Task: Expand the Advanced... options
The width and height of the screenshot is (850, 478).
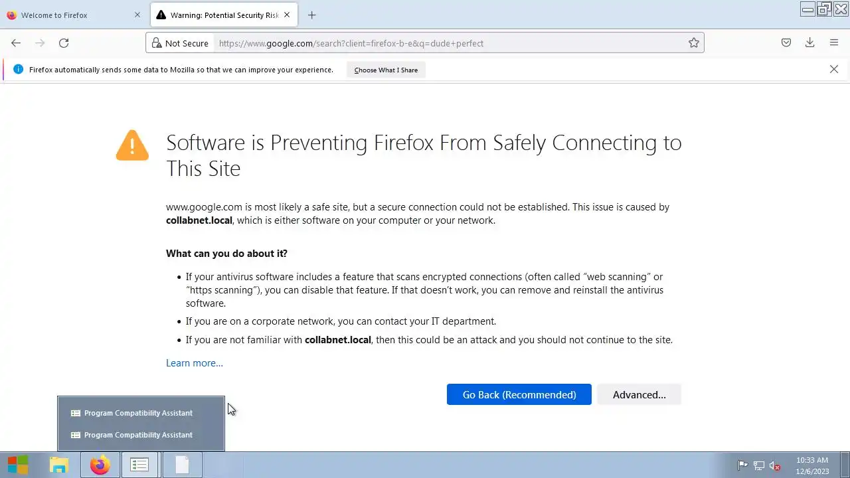Action: coord(639,395)
